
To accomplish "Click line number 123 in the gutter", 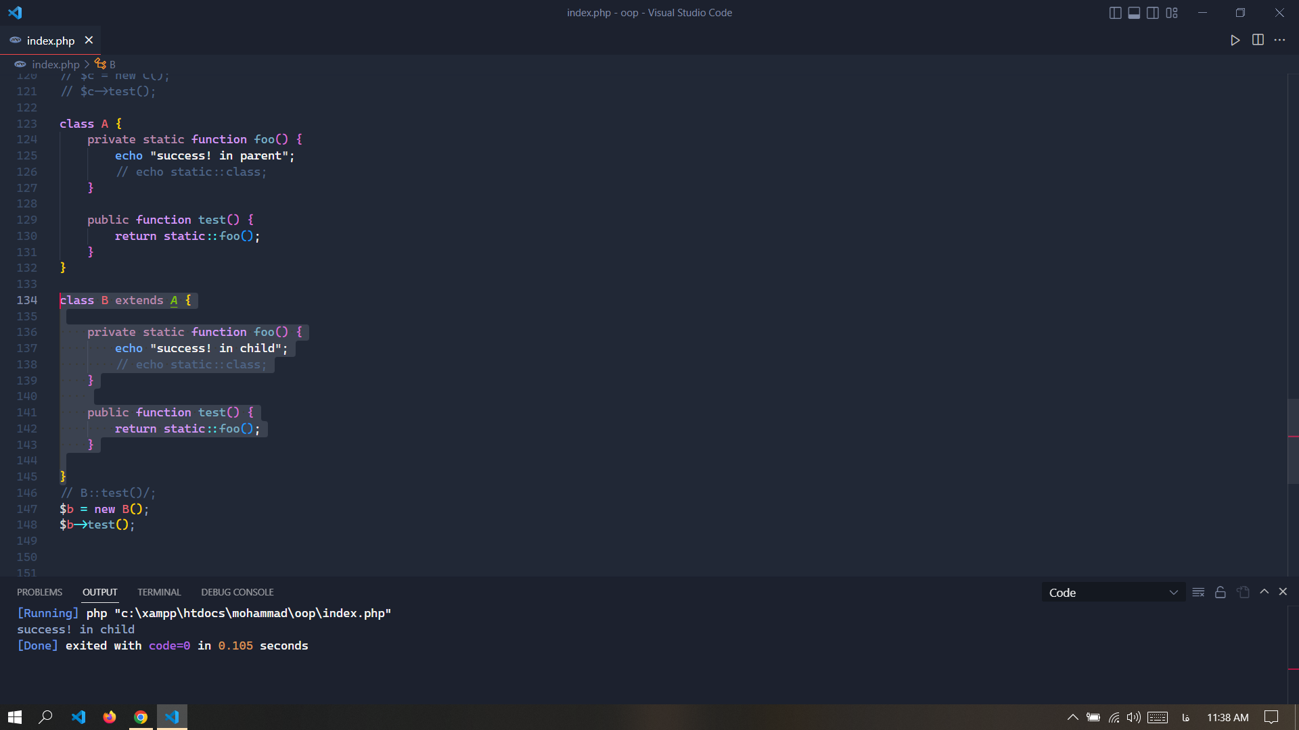I will pos(27,124).
